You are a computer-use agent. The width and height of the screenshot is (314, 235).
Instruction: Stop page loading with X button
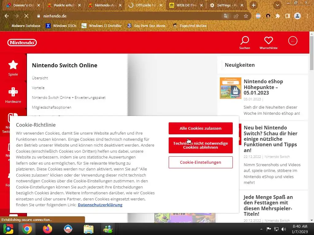click(26, 16)
